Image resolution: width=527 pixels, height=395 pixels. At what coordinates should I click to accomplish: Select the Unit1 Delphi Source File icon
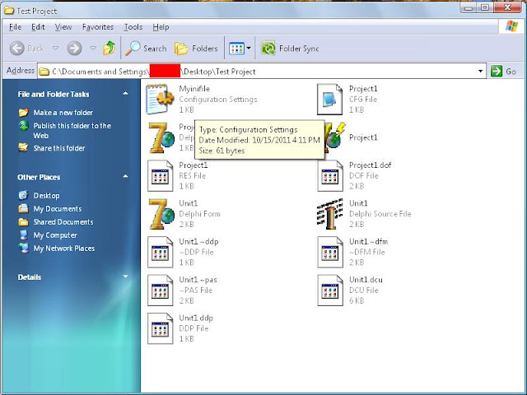(330, 214)
